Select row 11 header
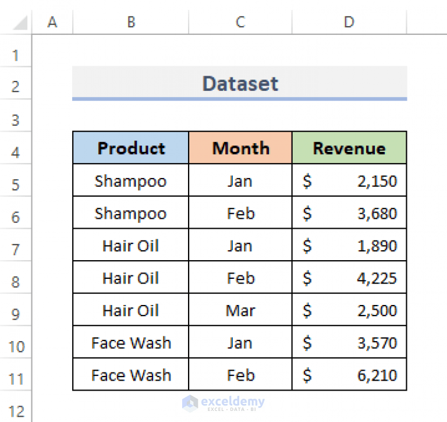The width and height of the screenshot is (447, 422). 15,374
